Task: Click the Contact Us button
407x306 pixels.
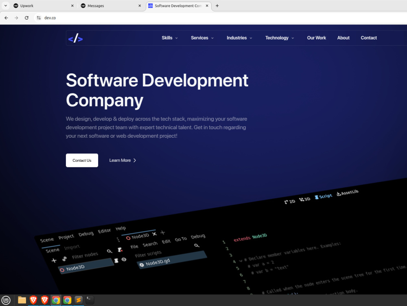Action: click(x=82, y=160)
